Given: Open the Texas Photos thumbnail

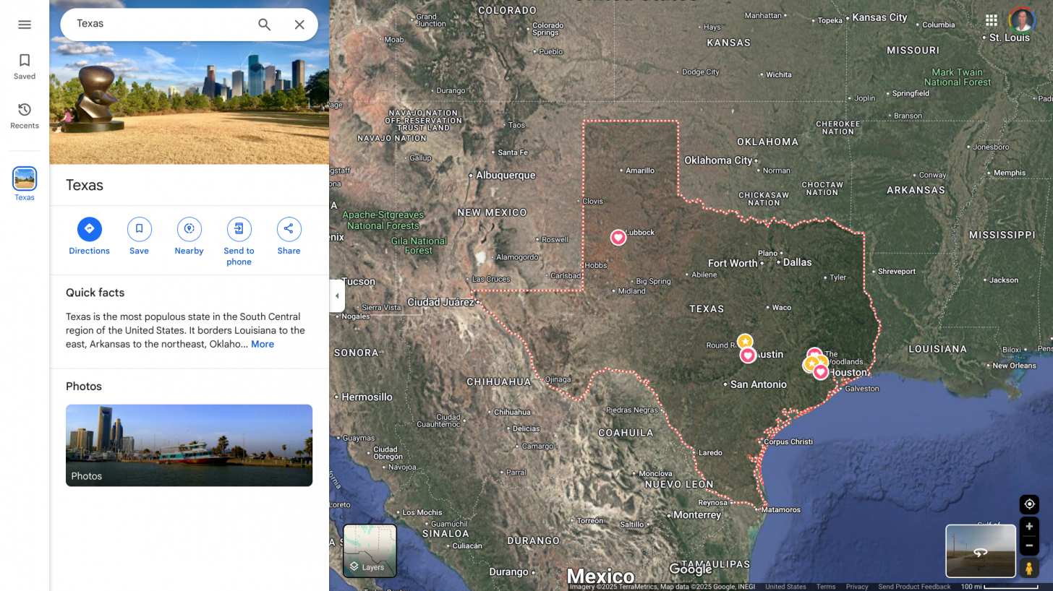Looking at the screenshot, I should tap(189, 445).
